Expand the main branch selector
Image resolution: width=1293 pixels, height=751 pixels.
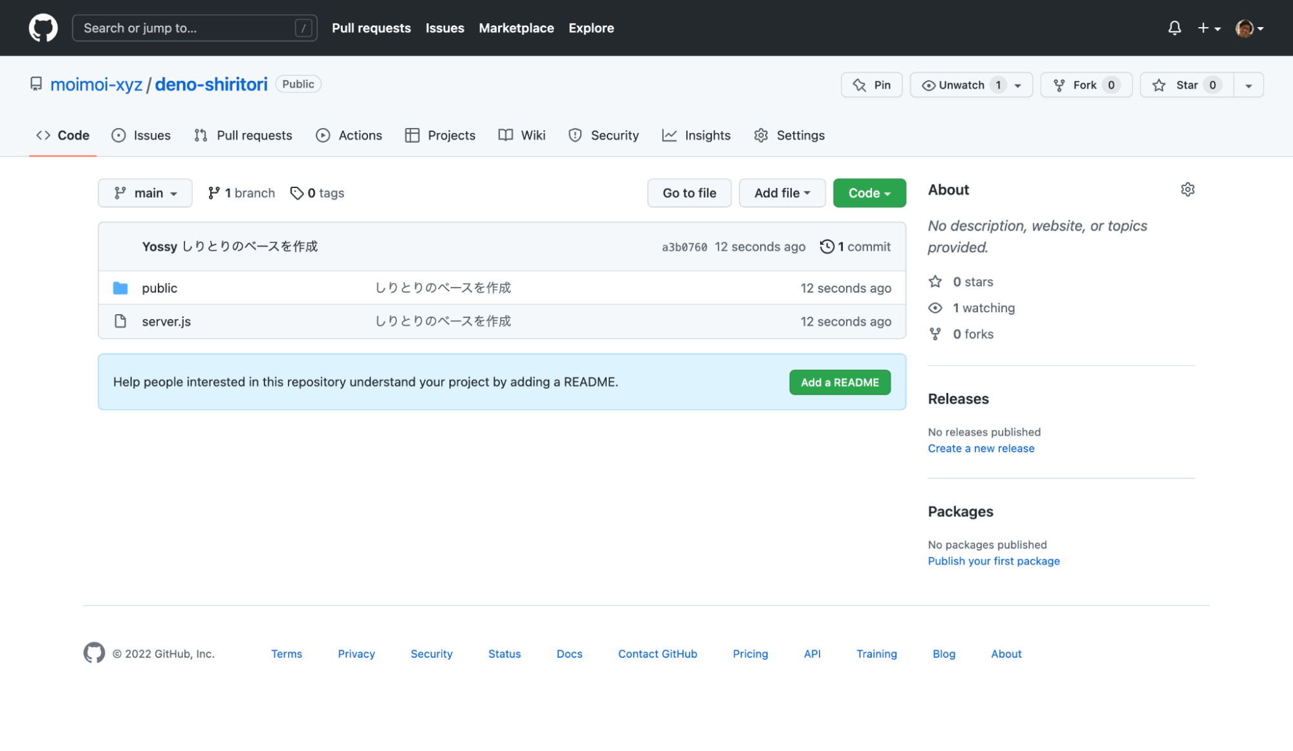145,193
